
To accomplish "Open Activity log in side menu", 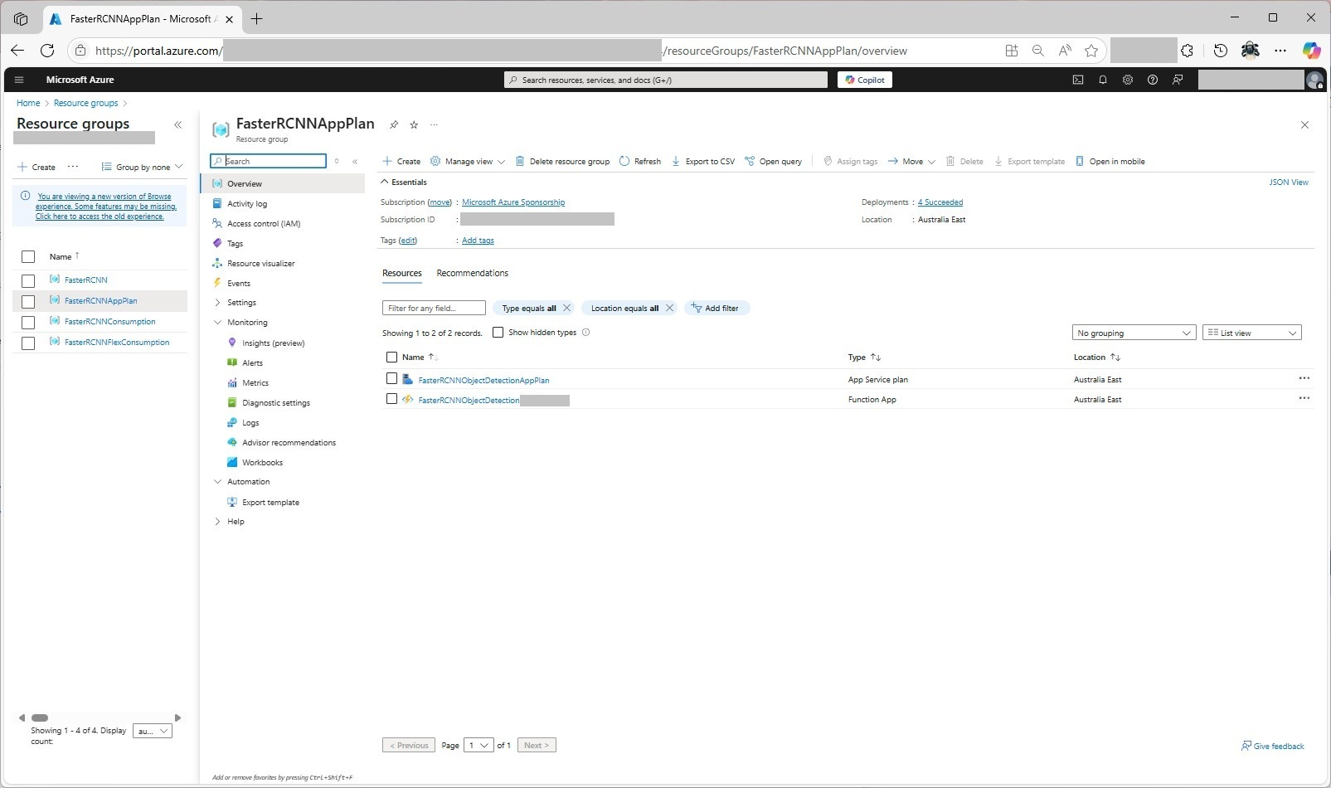I will pos(247,204).
